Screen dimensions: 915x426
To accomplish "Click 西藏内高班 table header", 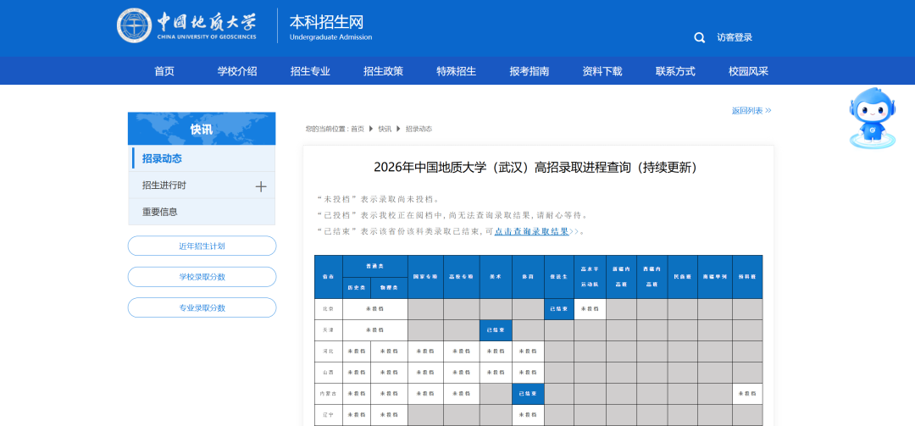I will 652,277.
